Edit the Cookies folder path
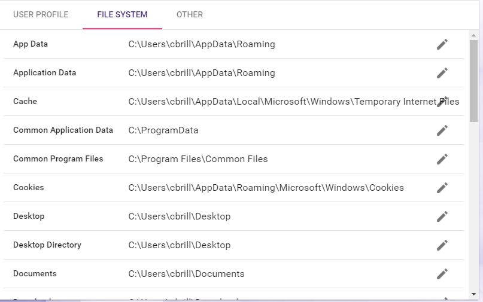Screen dimensions: 483x302 coord(442,188)
